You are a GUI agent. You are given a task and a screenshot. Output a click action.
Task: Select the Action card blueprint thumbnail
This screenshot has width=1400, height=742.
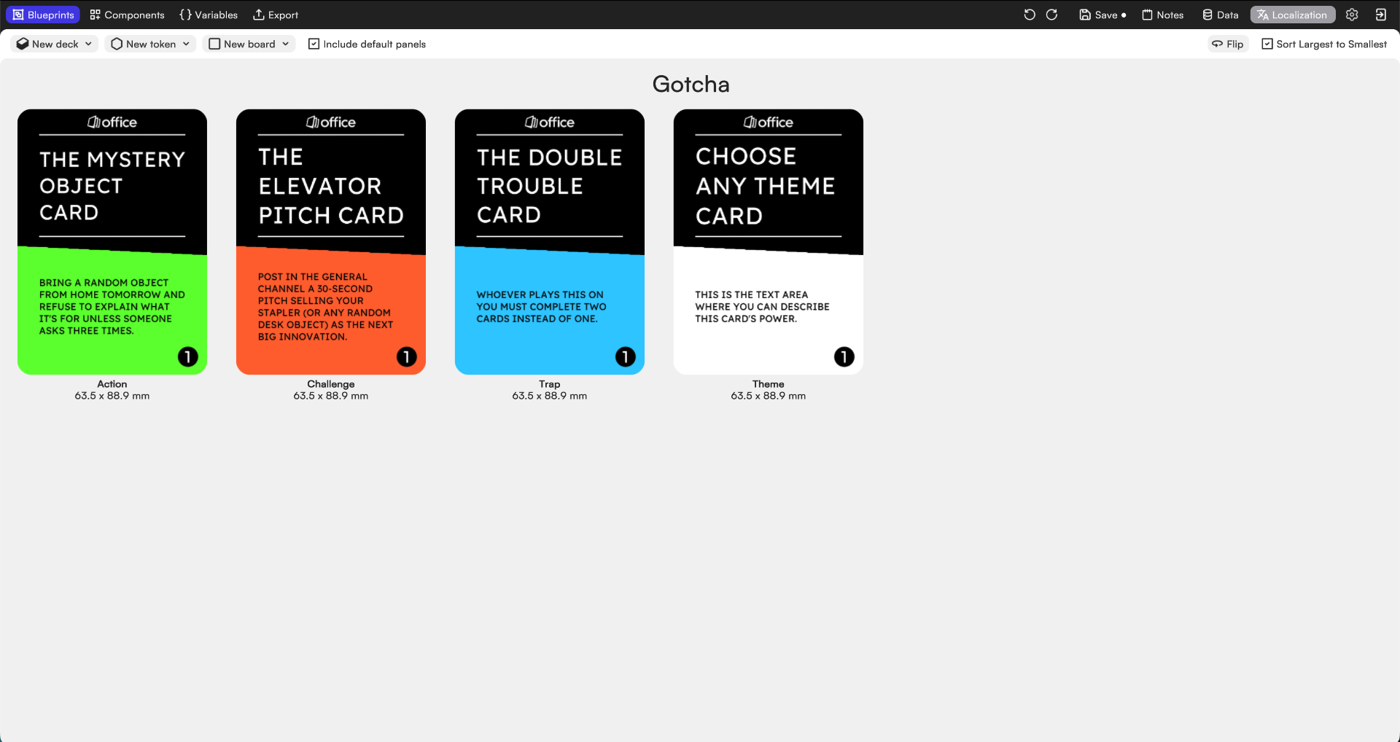tap(112, 242)
